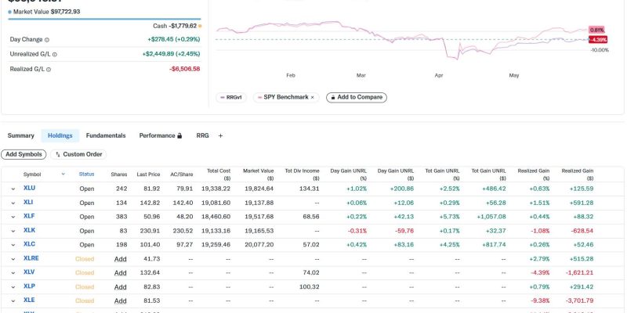The height and width of the screenshot is (313, 627).
Task: Open the XLF symbol link
Action: point(29,217)
